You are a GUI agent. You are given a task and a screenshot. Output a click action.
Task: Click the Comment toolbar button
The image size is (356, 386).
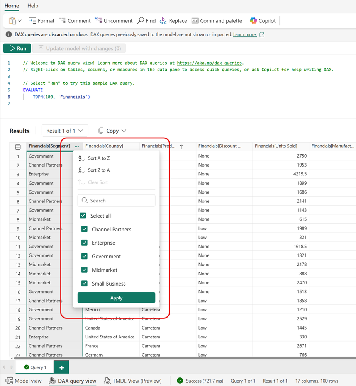[75, 21]
